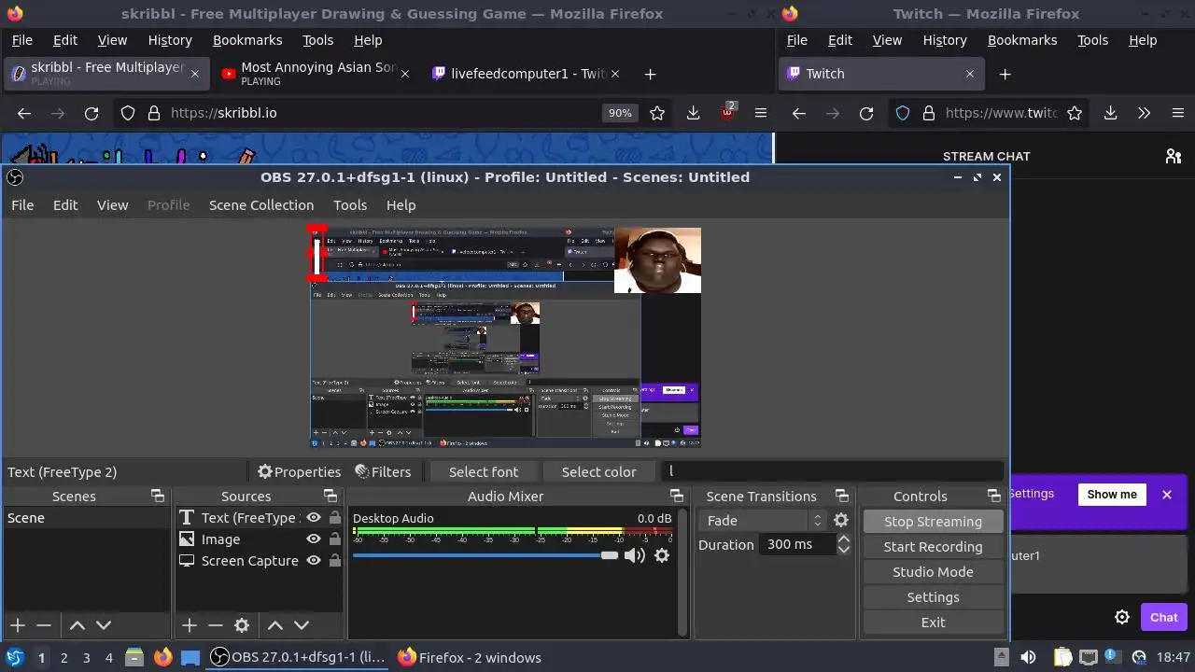Open the clipboard notes tray icon

tap(1061, 657)
